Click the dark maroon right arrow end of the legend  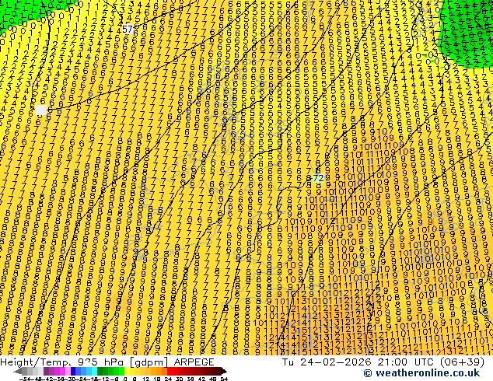[x=223, y=371]
